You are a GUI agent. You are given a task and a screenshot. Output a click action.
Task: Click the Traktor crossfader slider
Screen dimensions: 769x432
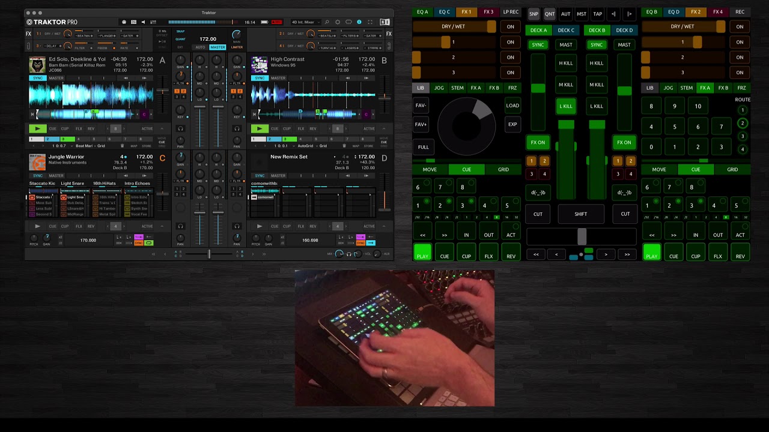click(x=209, y=254)
